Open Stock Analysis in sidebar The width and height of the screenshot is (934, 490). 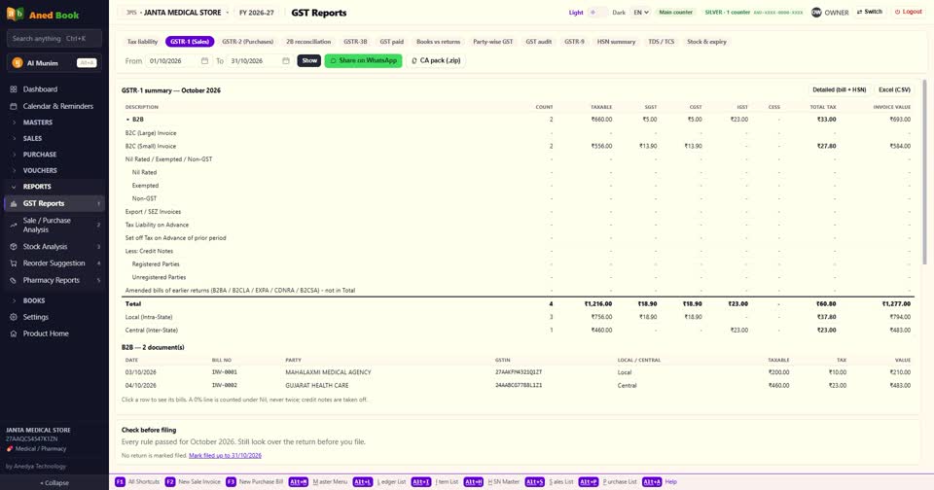click(54, 247)
